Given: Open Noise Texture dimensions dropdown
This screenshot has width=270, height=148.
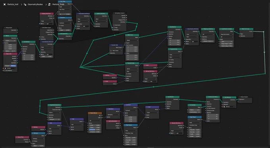Looking at the screenshot, I should coord(95,121).
